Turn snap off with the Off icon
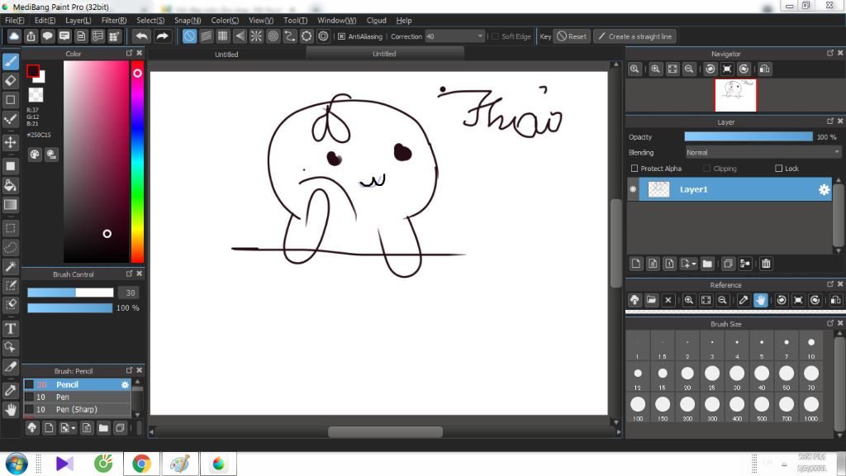Viewport: 846px width, 476px height. point(189,36)
